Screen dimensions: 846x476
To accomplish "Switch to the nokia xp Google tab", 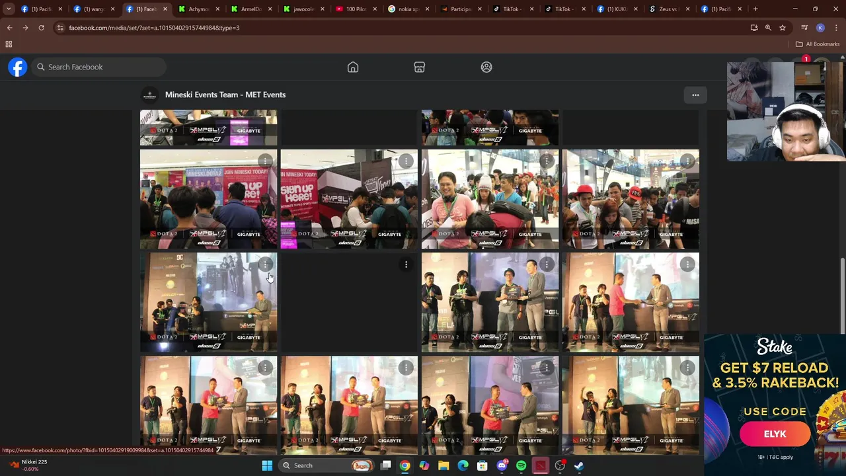I will coord(408,9).
